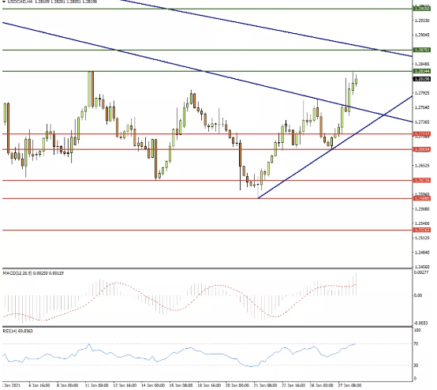
Task: Click the 1.26525 price axis label
Action: (422, 166)
